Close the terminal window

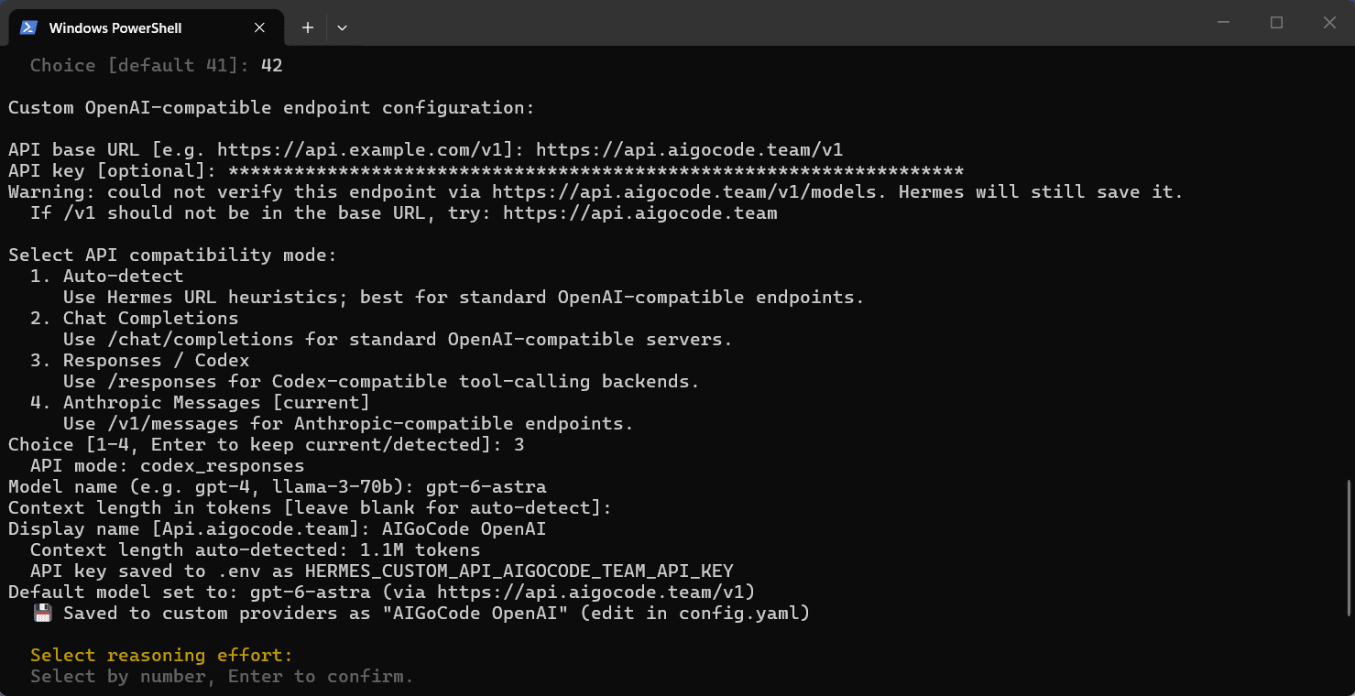pyautogui.click(x=1329, y=23)
